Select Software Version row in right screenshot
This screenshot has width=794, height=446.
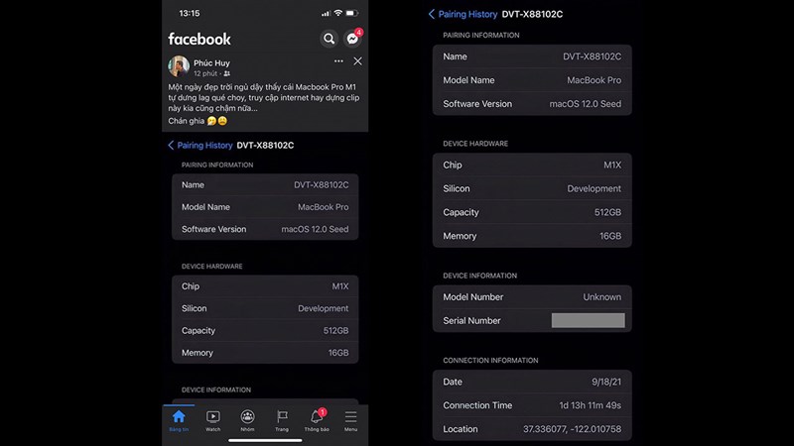click(532, 104)
